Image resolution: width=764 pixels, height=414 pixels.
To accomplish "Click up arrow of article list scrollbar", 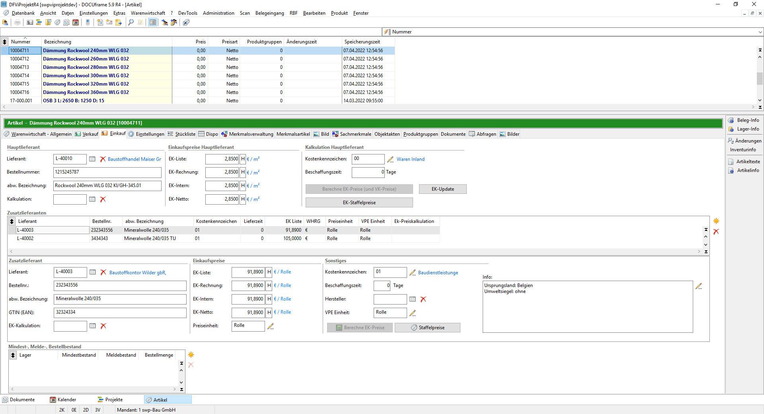I will (x=760, y=57).
